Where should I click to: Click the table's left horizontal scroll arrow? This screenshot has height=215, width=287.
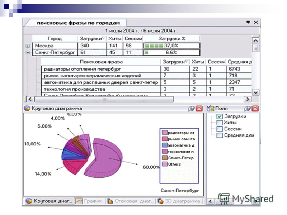point(30,99)
